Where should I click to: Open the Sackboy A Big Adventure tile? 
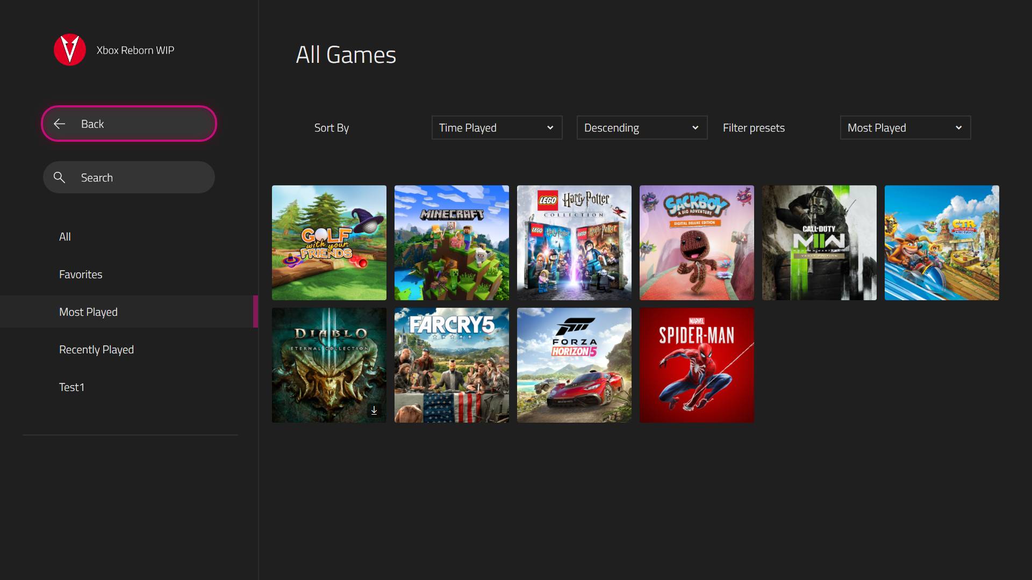click(697, 243)
